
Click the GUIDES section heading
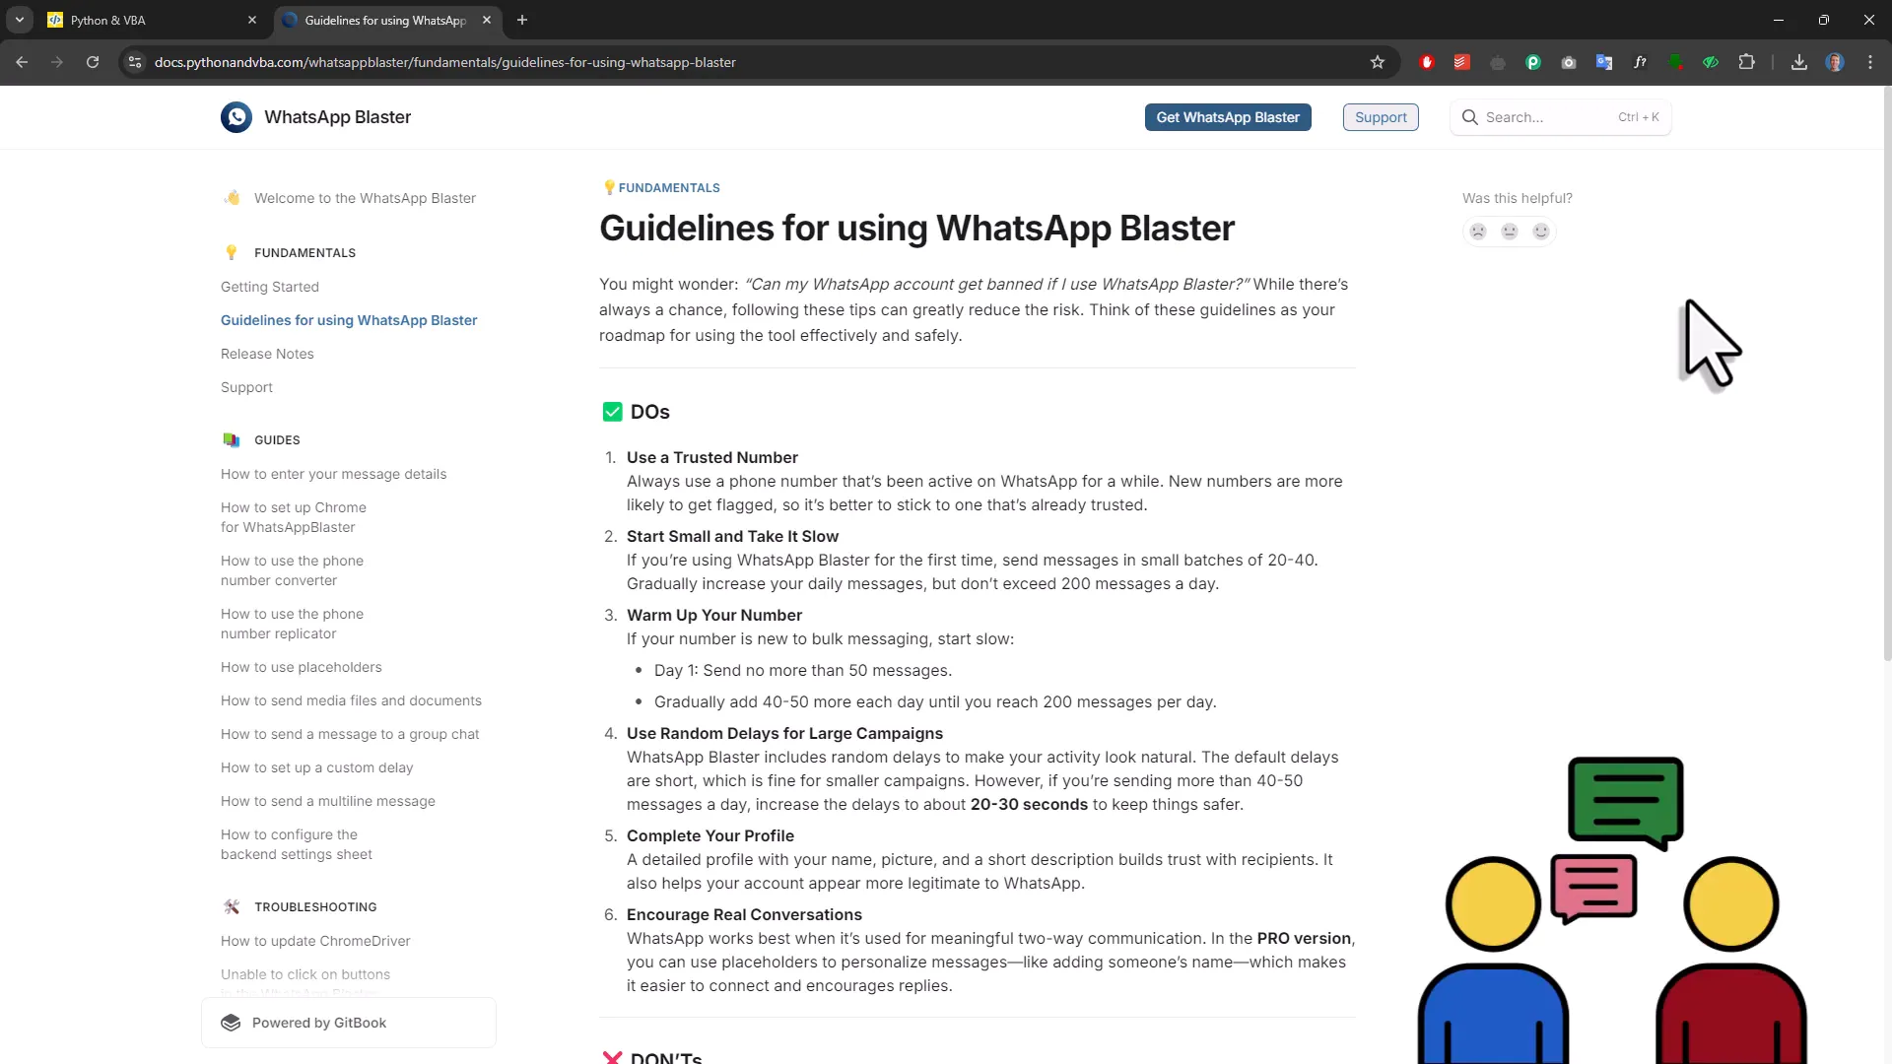coord(277,440)
